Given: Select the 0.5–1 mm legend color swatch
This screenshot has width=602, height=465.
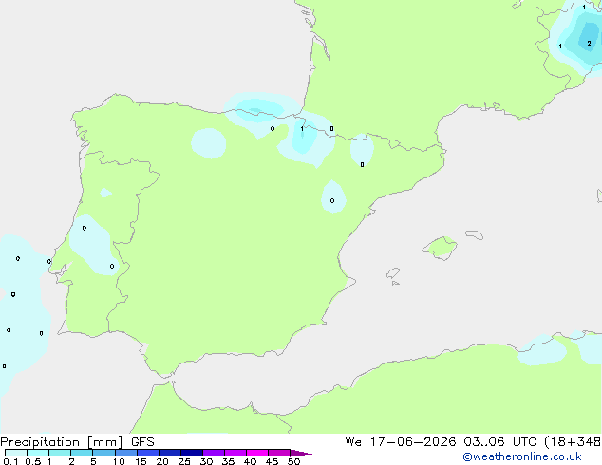Looking at the screenshot, I should point(38,453).
